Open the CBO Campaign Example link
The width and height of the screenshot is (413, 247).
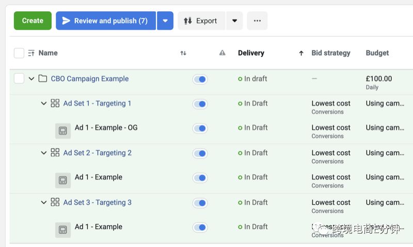pos(90,79)
